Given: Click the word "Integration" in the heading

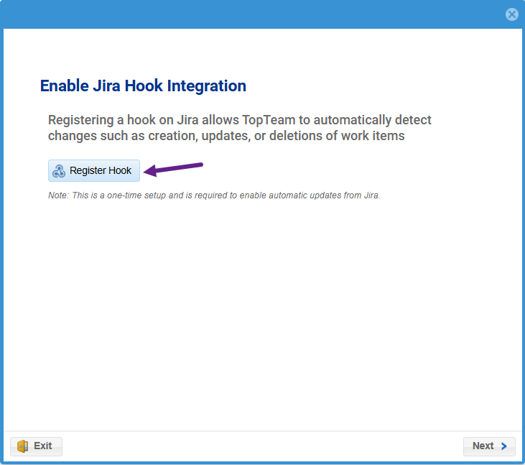Looking at the screenshot, I should (x=206, y=86).
